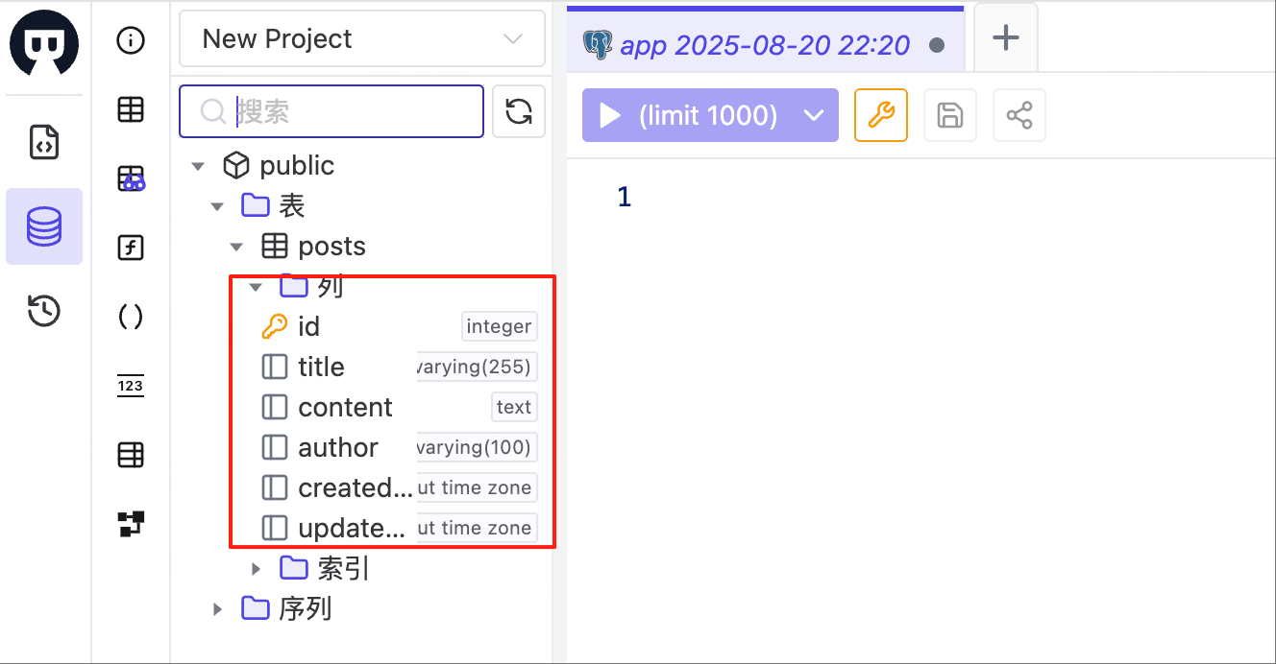Open the tables icon below info

tap(131, 109)
